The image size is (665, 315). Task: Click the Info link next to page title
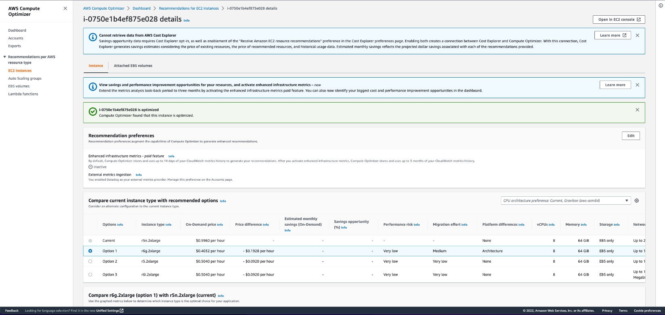[186, 21]
